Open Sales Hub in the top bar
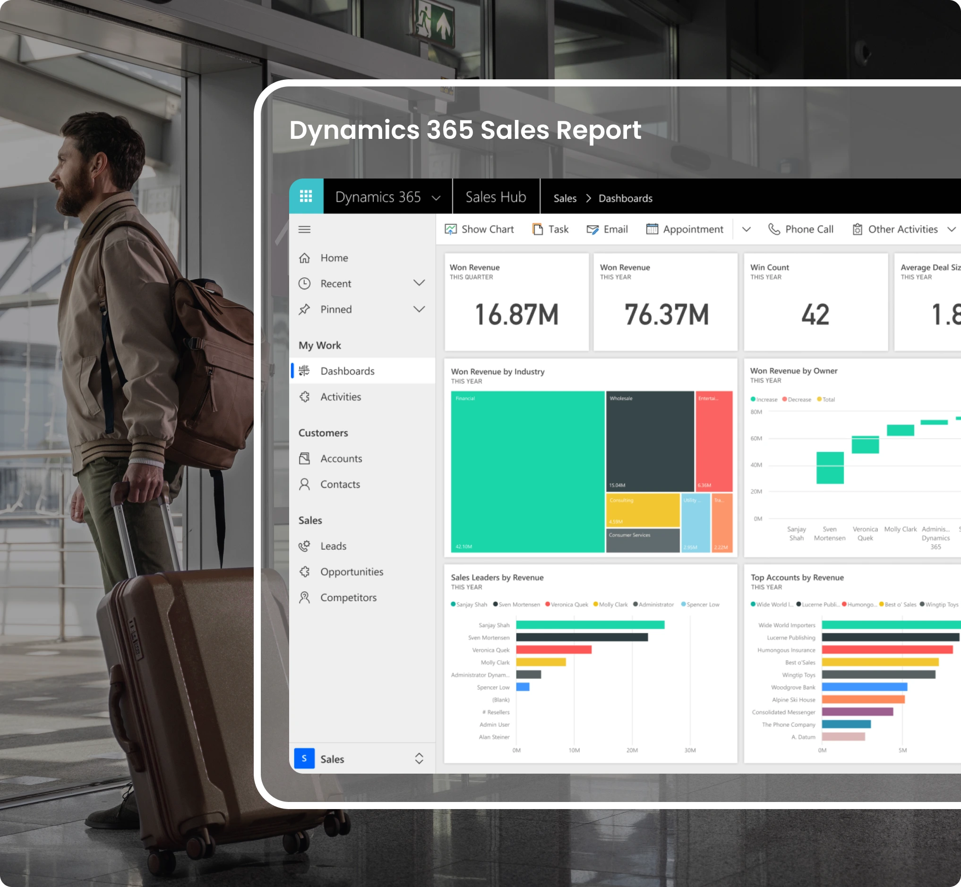The image size is (961, 887). 496,197
